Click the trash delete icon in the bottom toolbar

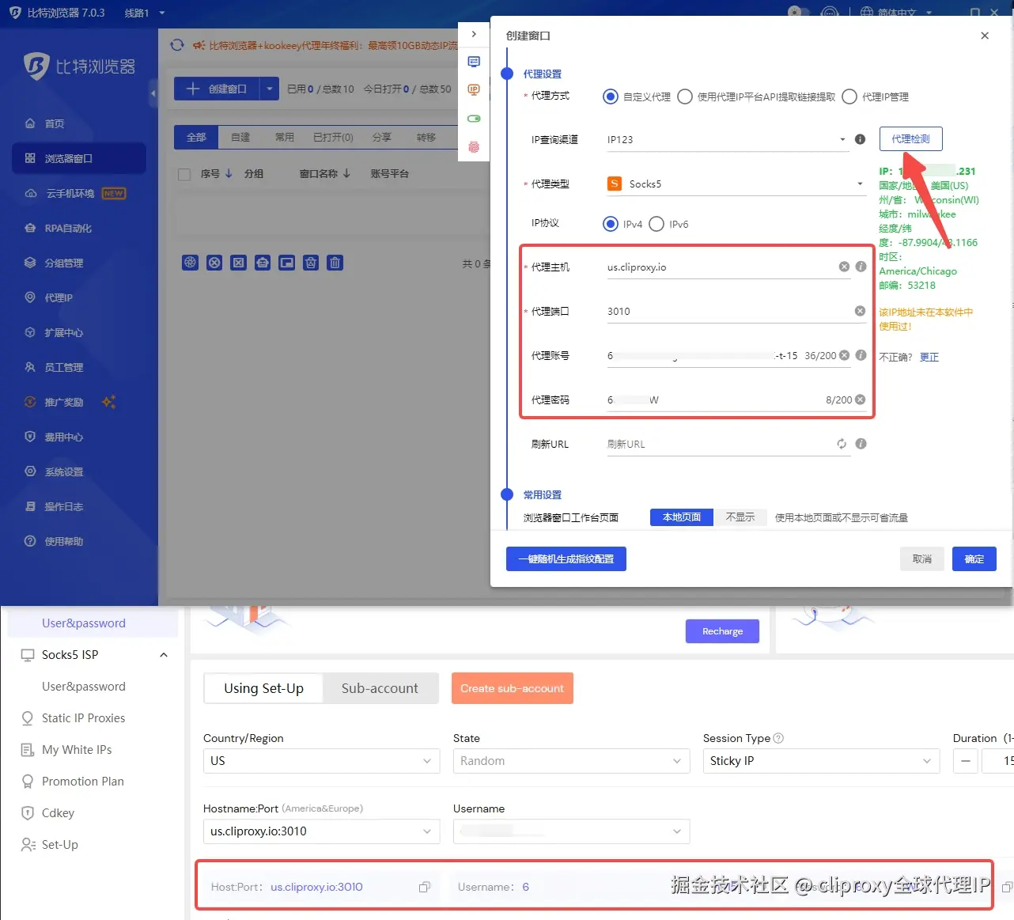point(335,263)
